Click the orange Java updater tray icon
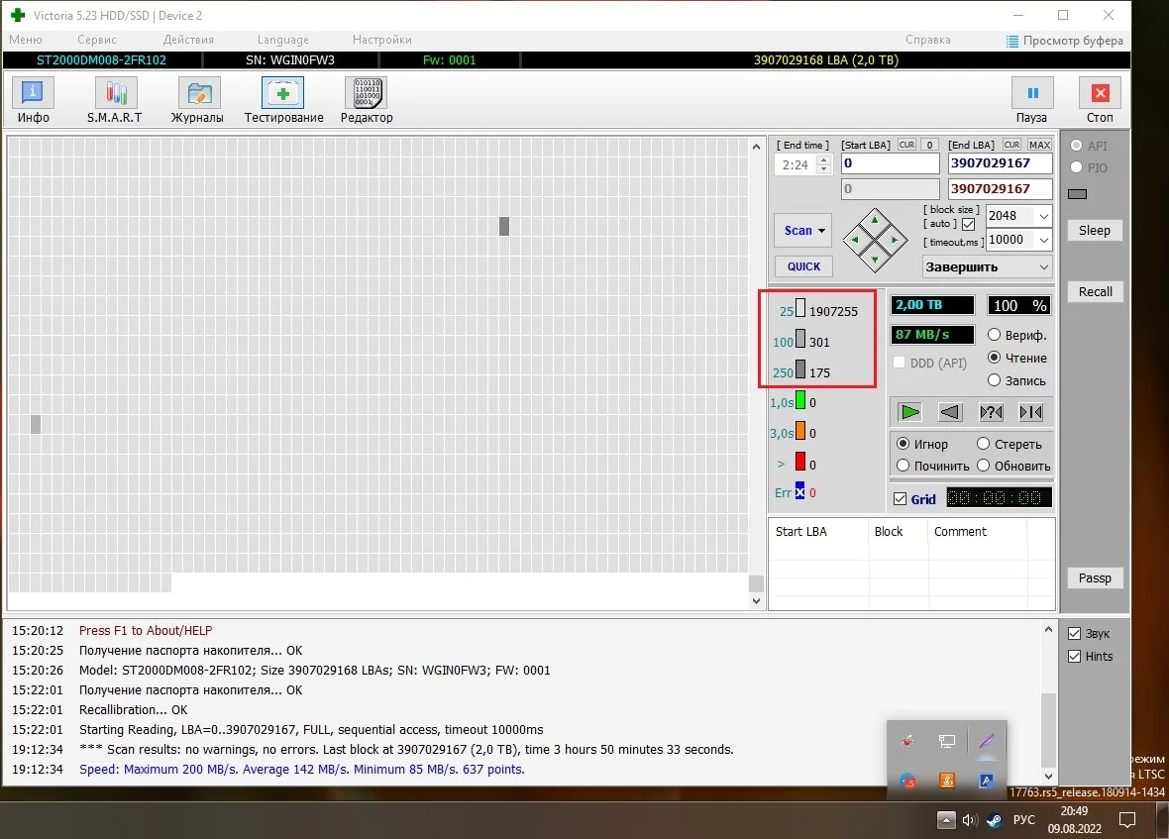 click(947, 781)
